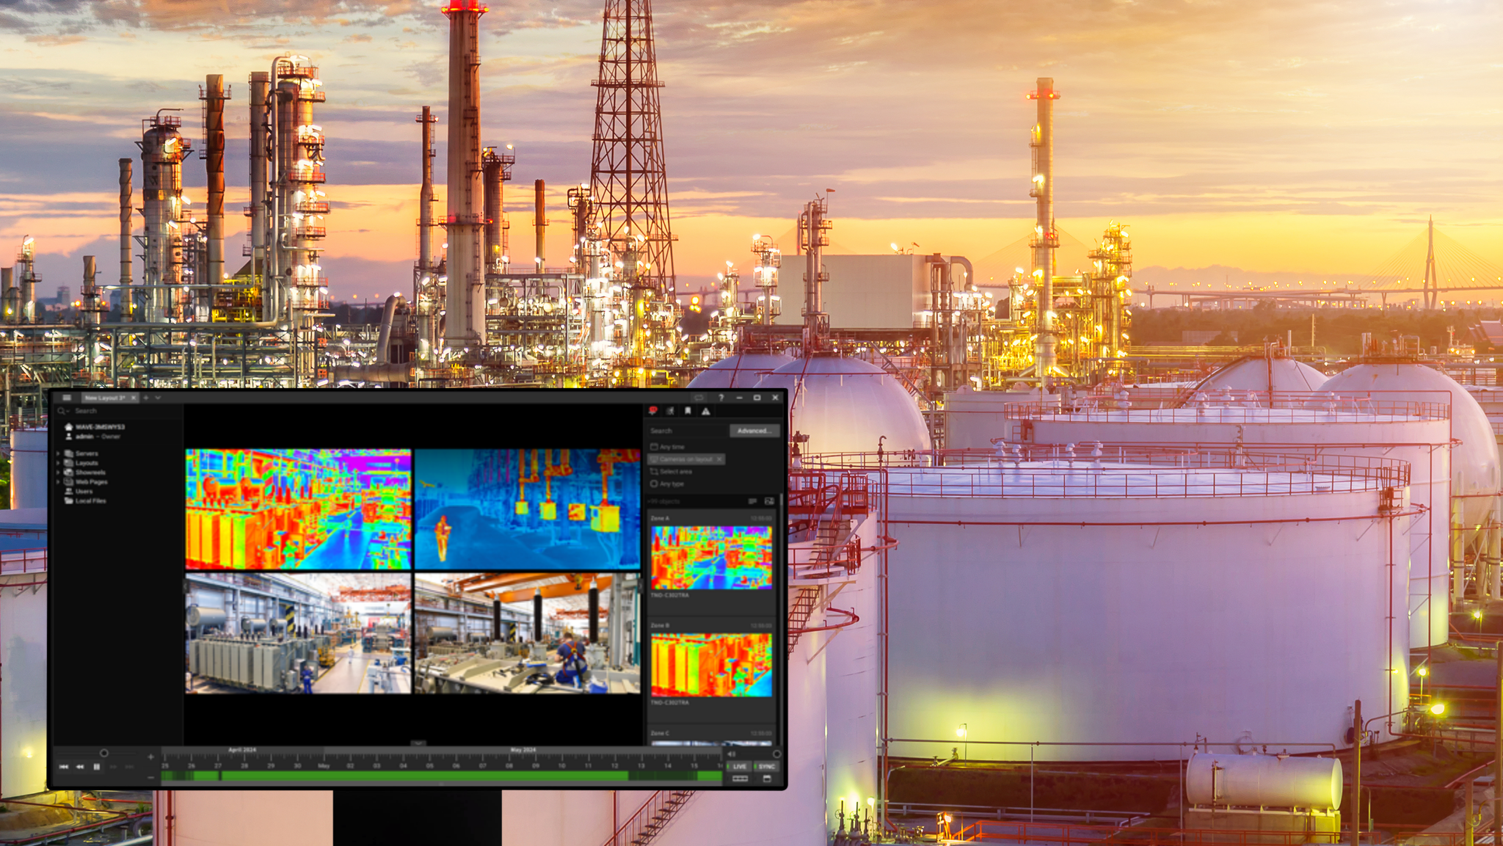
Task: Open the Notifications panel
Action: point(652,411)
